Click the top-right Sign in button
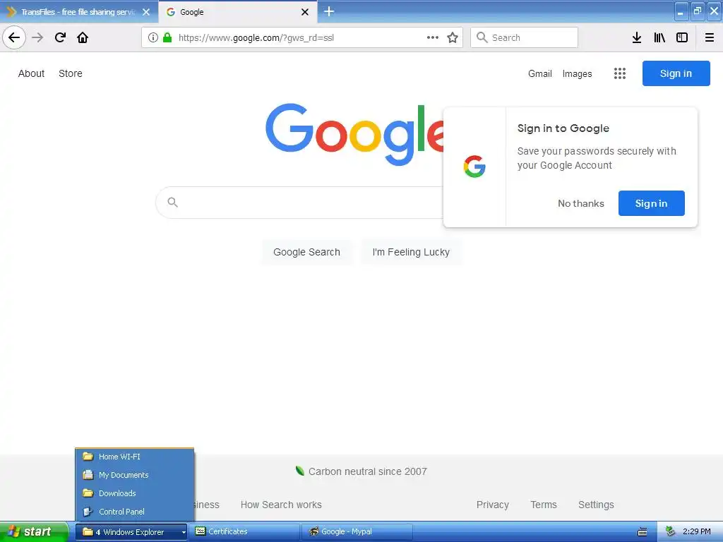Screen dimensions: 723x542 point(676,73)
